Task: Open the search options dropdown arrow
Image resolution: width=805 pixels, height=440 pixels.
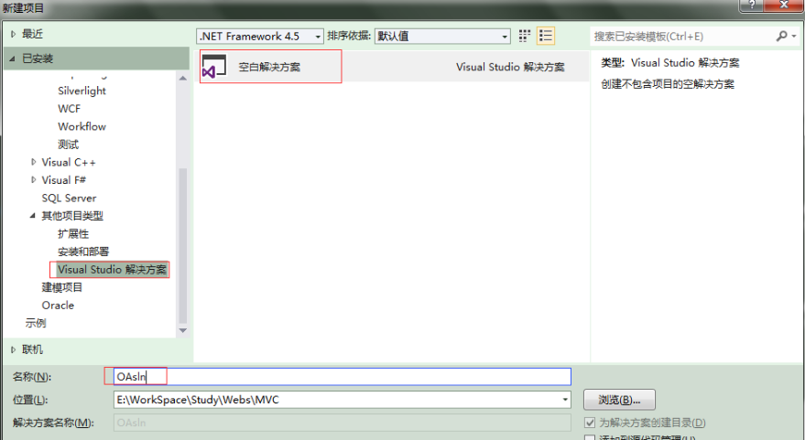Action: point(794,36)
